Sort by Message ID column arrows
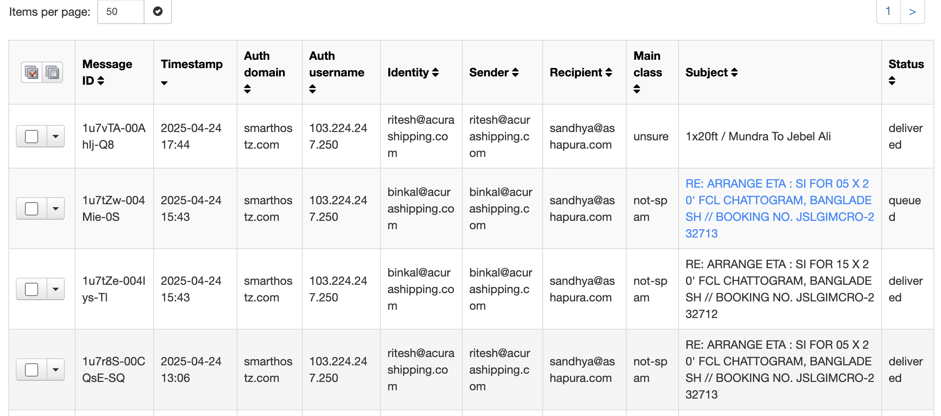The height and width of the screenshot is (416, 941). click(101, 81)
